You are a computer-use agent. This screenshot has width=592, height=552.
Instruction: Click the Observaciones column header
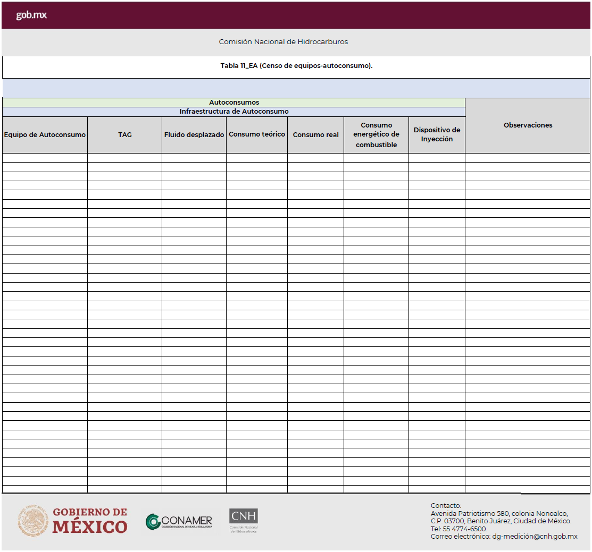coord(528,125)
